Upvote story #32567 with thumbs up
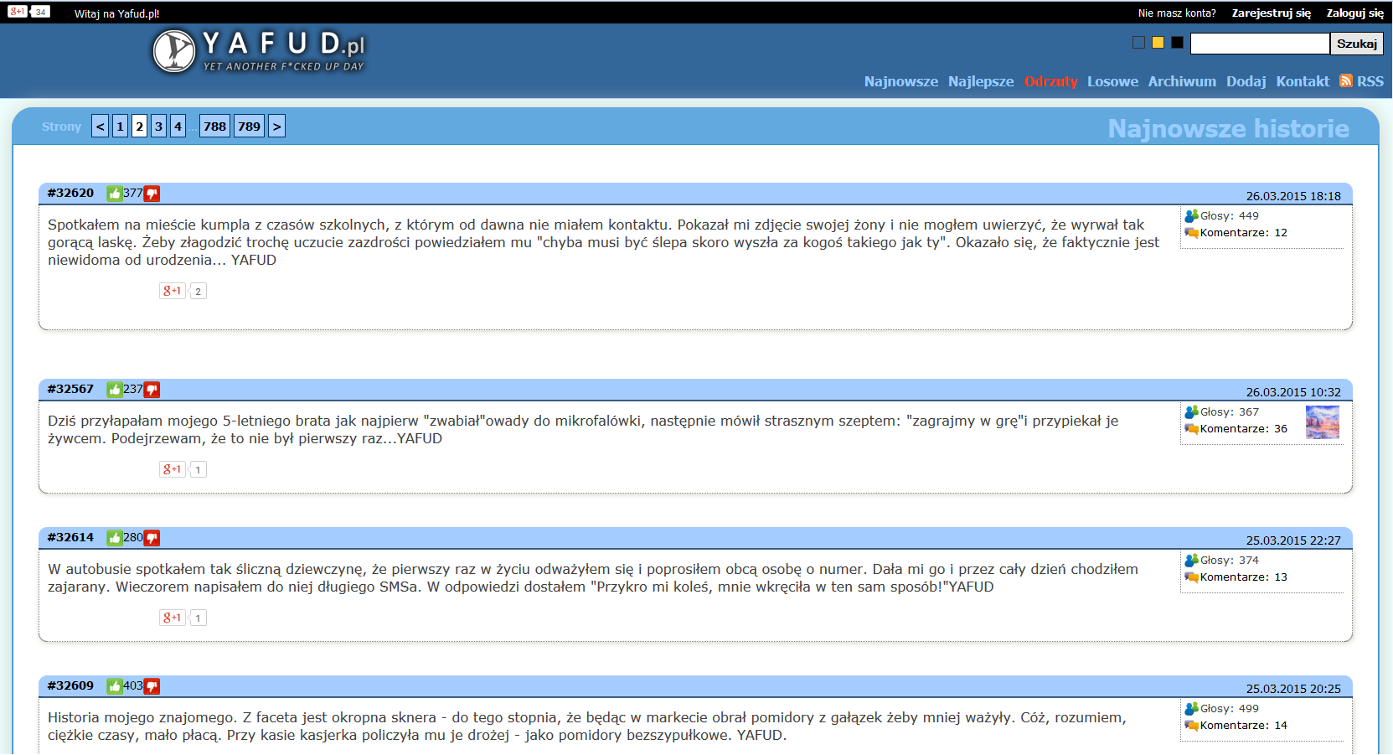 [115, 390]
